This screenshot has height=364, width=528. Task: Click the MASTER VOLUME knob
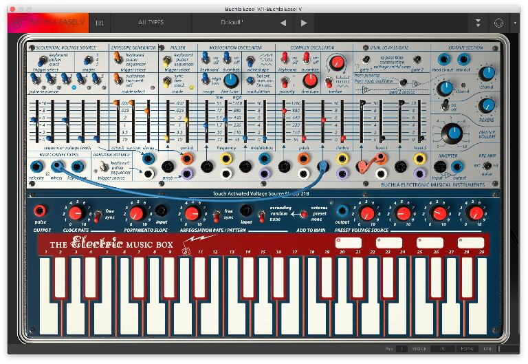pos(453,133)
